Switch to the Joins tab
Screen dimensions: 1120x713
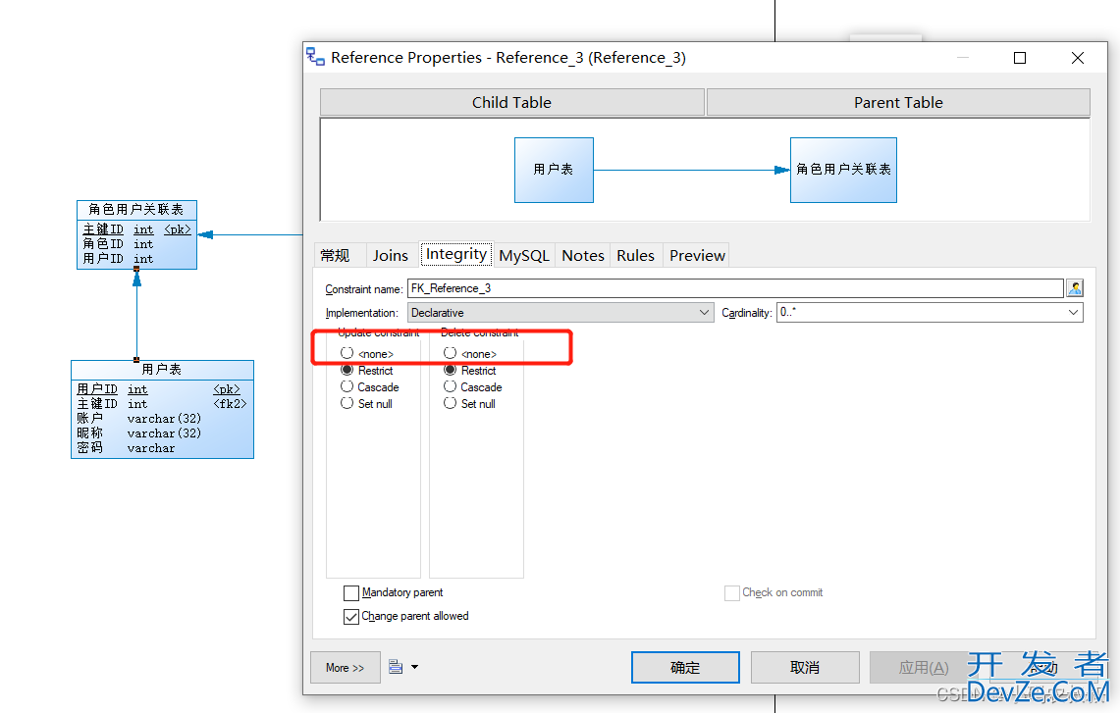390,256
